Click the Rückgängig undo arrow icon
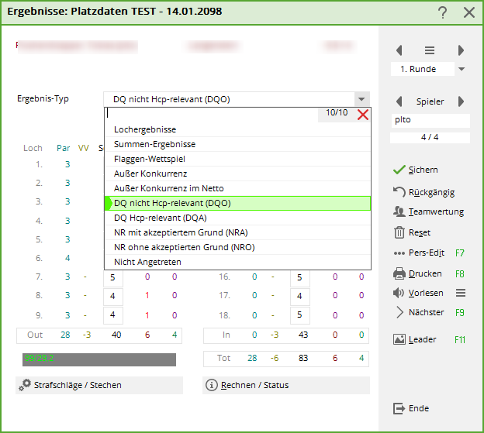 click(x=399, y=191)
